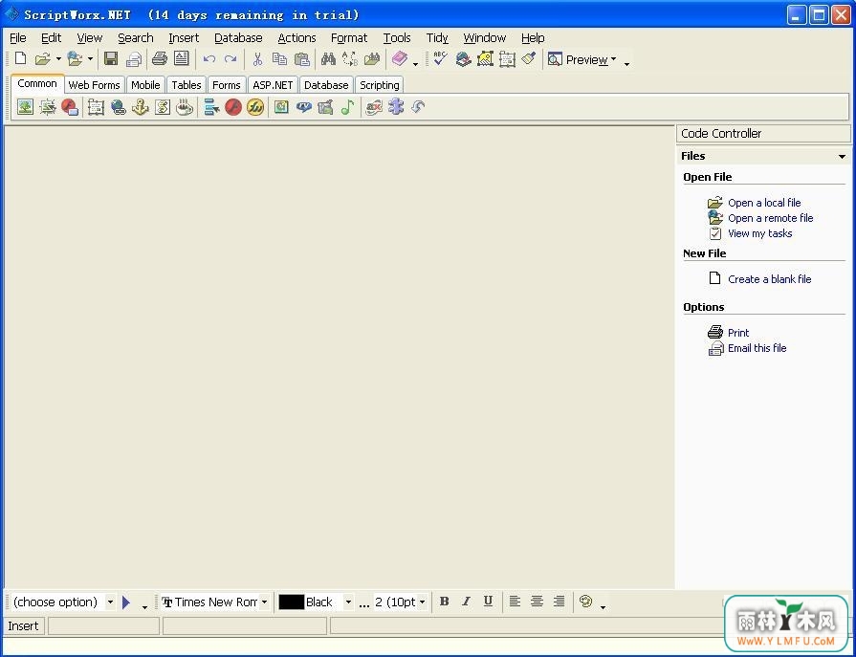Align text right
This screenshot has height=657, width=856.
559,602
